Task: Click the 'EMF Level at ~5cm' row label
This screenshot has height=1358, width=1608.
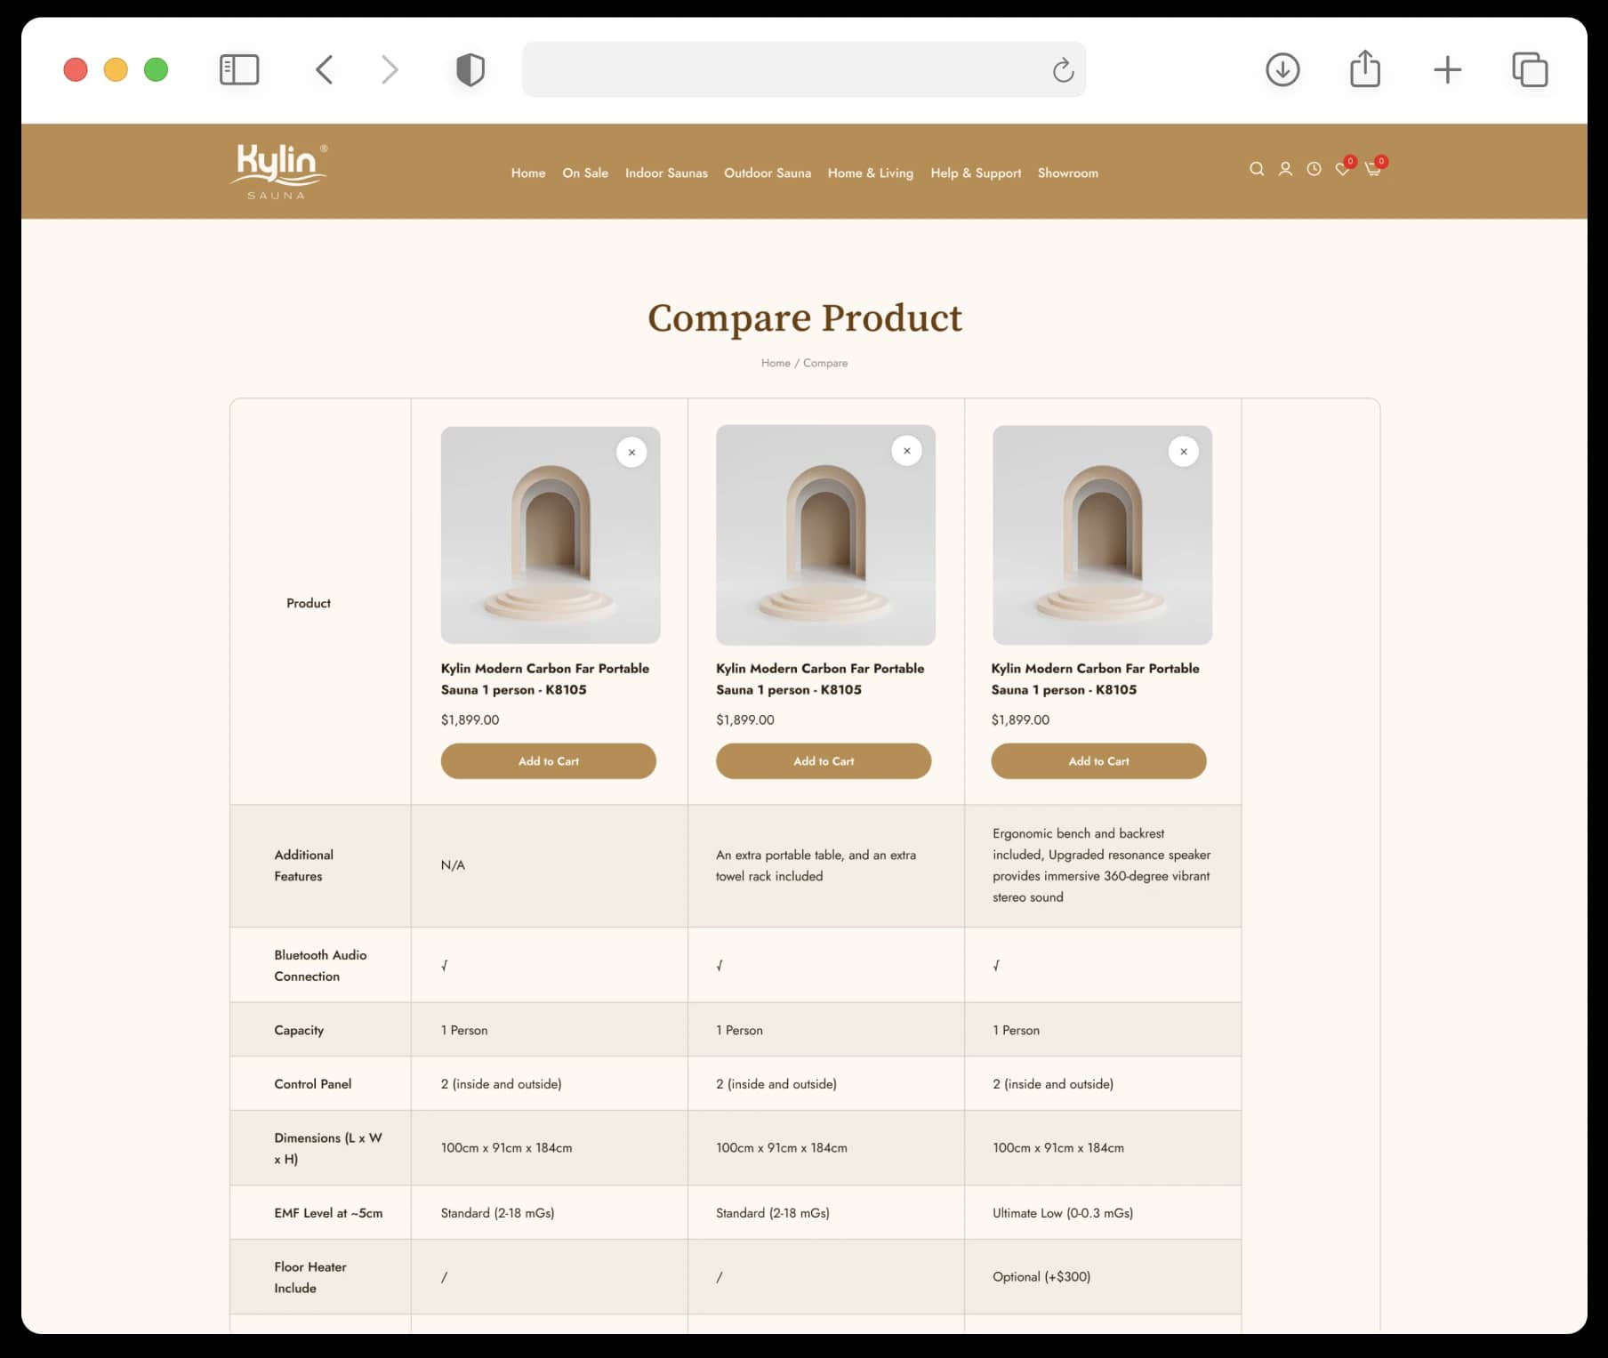Action: click(x=328, y=1213)
